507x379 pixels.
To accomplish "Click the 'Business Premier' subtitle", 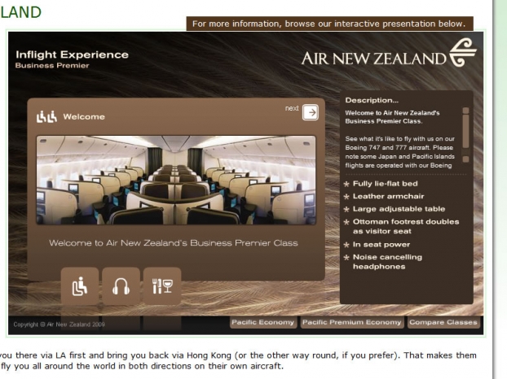I will click(x=52, y=66).
